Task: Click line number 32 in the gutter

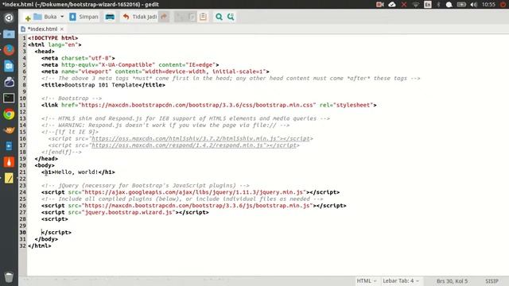Action: point(22,245)
